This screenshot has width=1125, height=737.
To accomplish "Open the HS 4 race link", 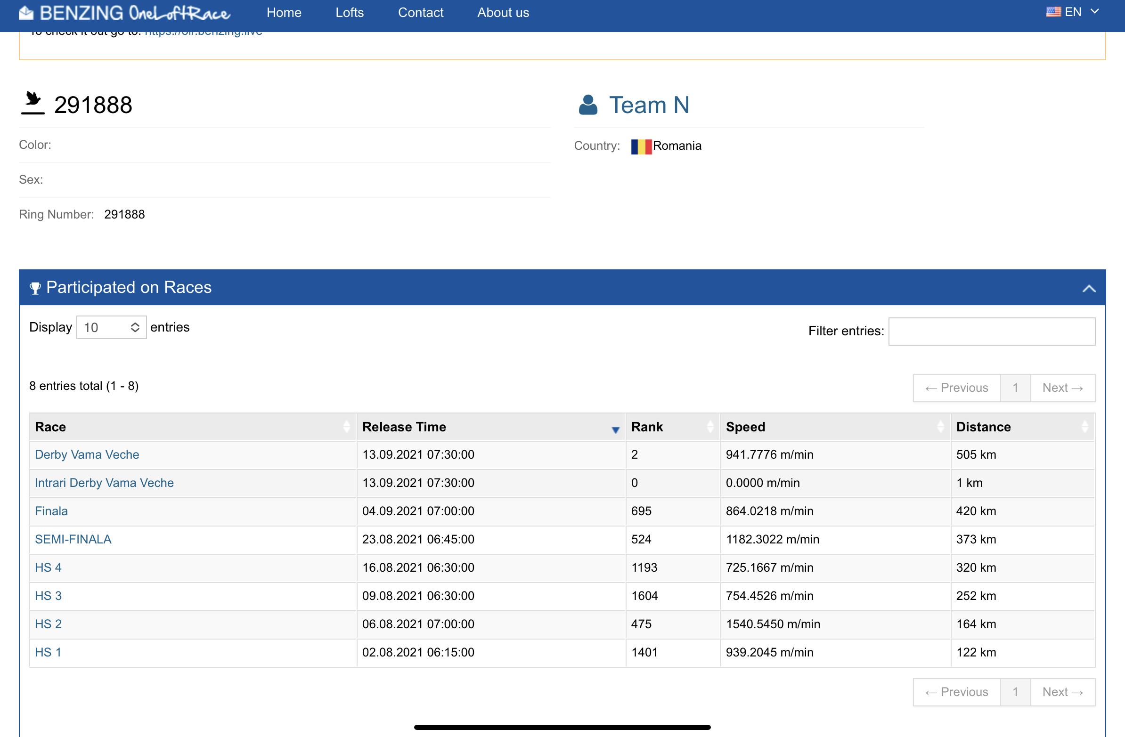I will [x=48, y=568].
